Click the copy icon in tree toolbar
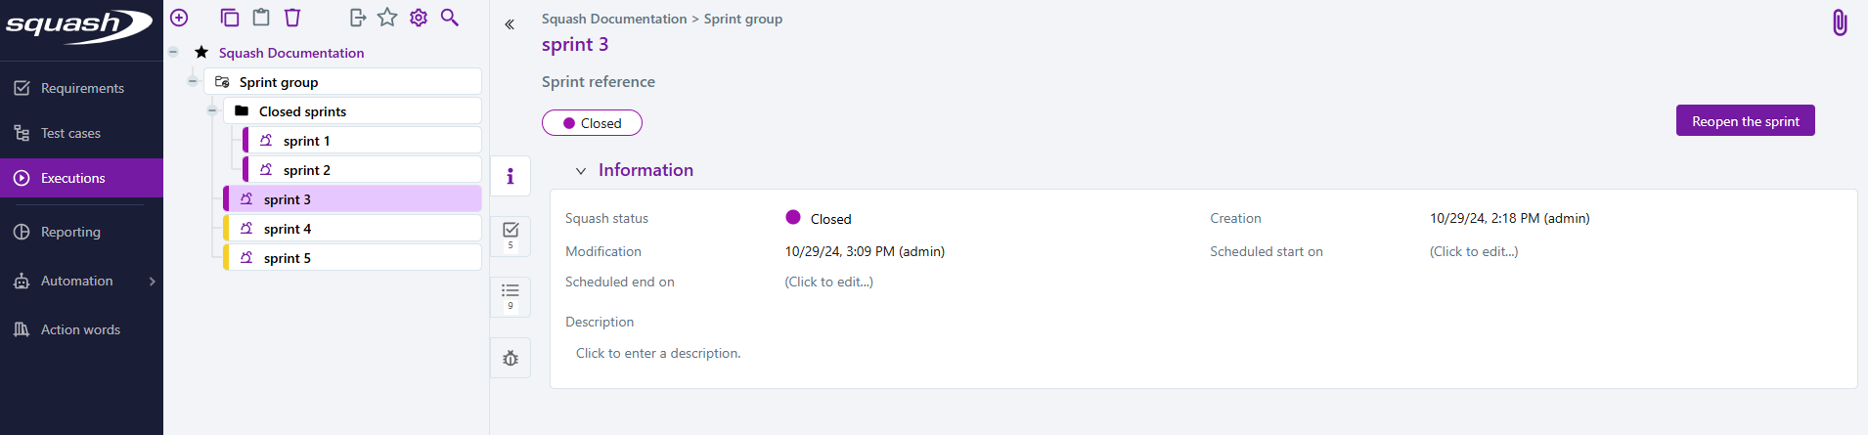Viewport: 1868px width, 435px height. point(230,18)
